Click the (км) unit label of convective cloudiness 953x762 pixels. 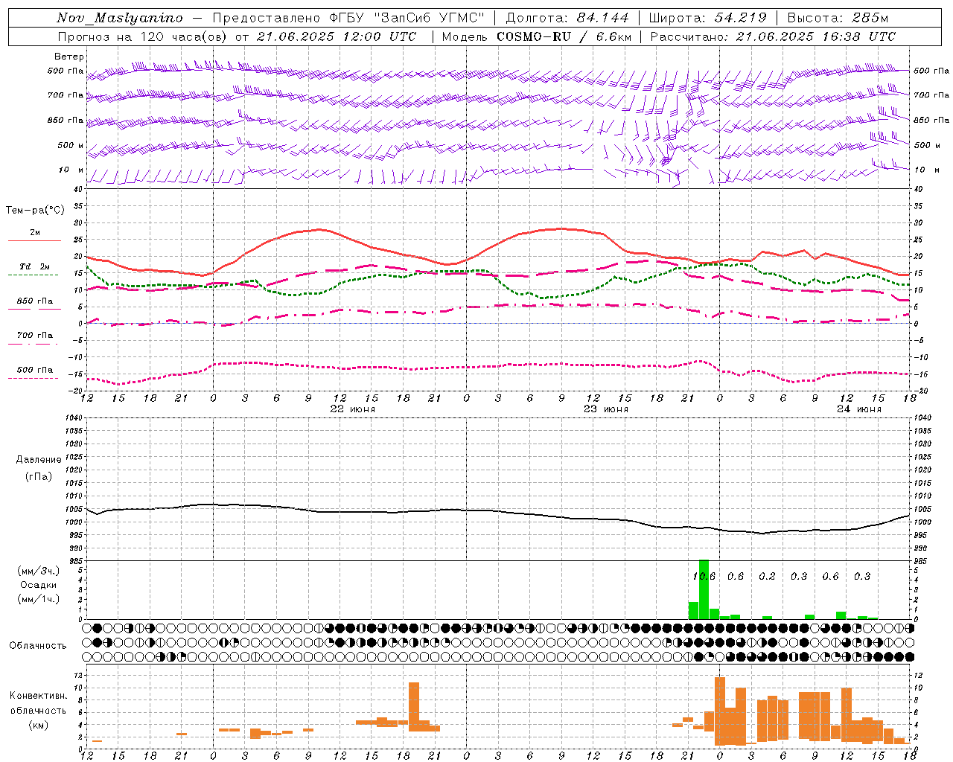[x=39, y=725]
